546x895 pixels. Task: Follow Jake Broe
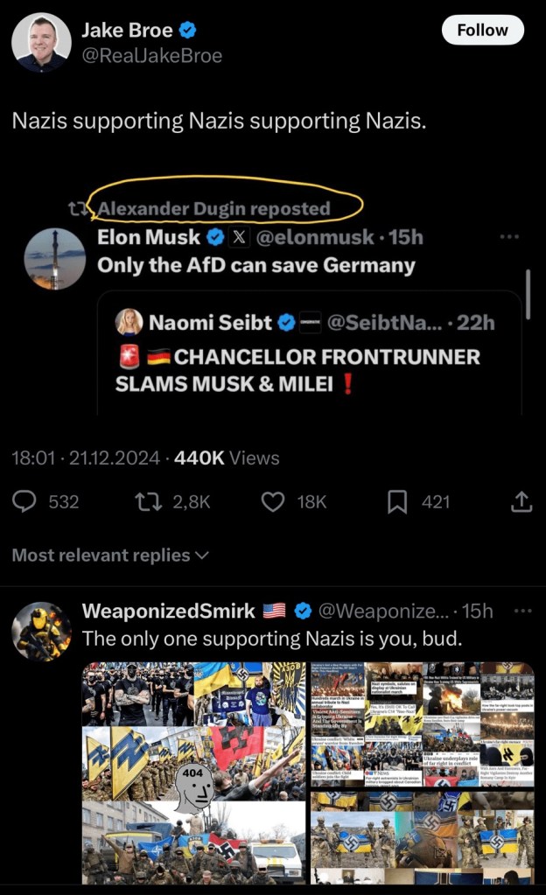coord(482,30)
